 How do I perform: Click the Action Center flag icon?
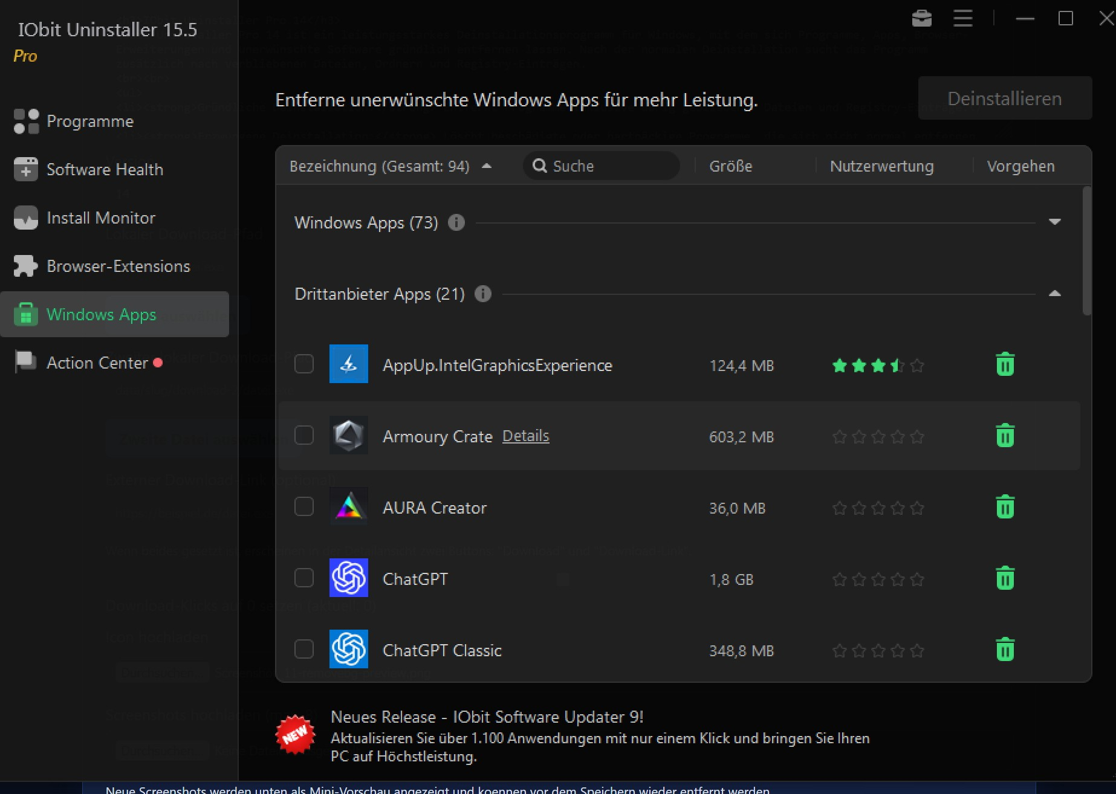pos(25,363)
